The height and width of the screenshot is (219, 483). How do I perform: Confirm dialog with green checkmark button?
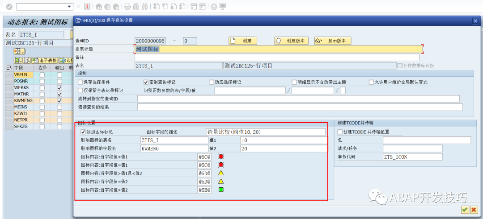(x=465, y=210)
